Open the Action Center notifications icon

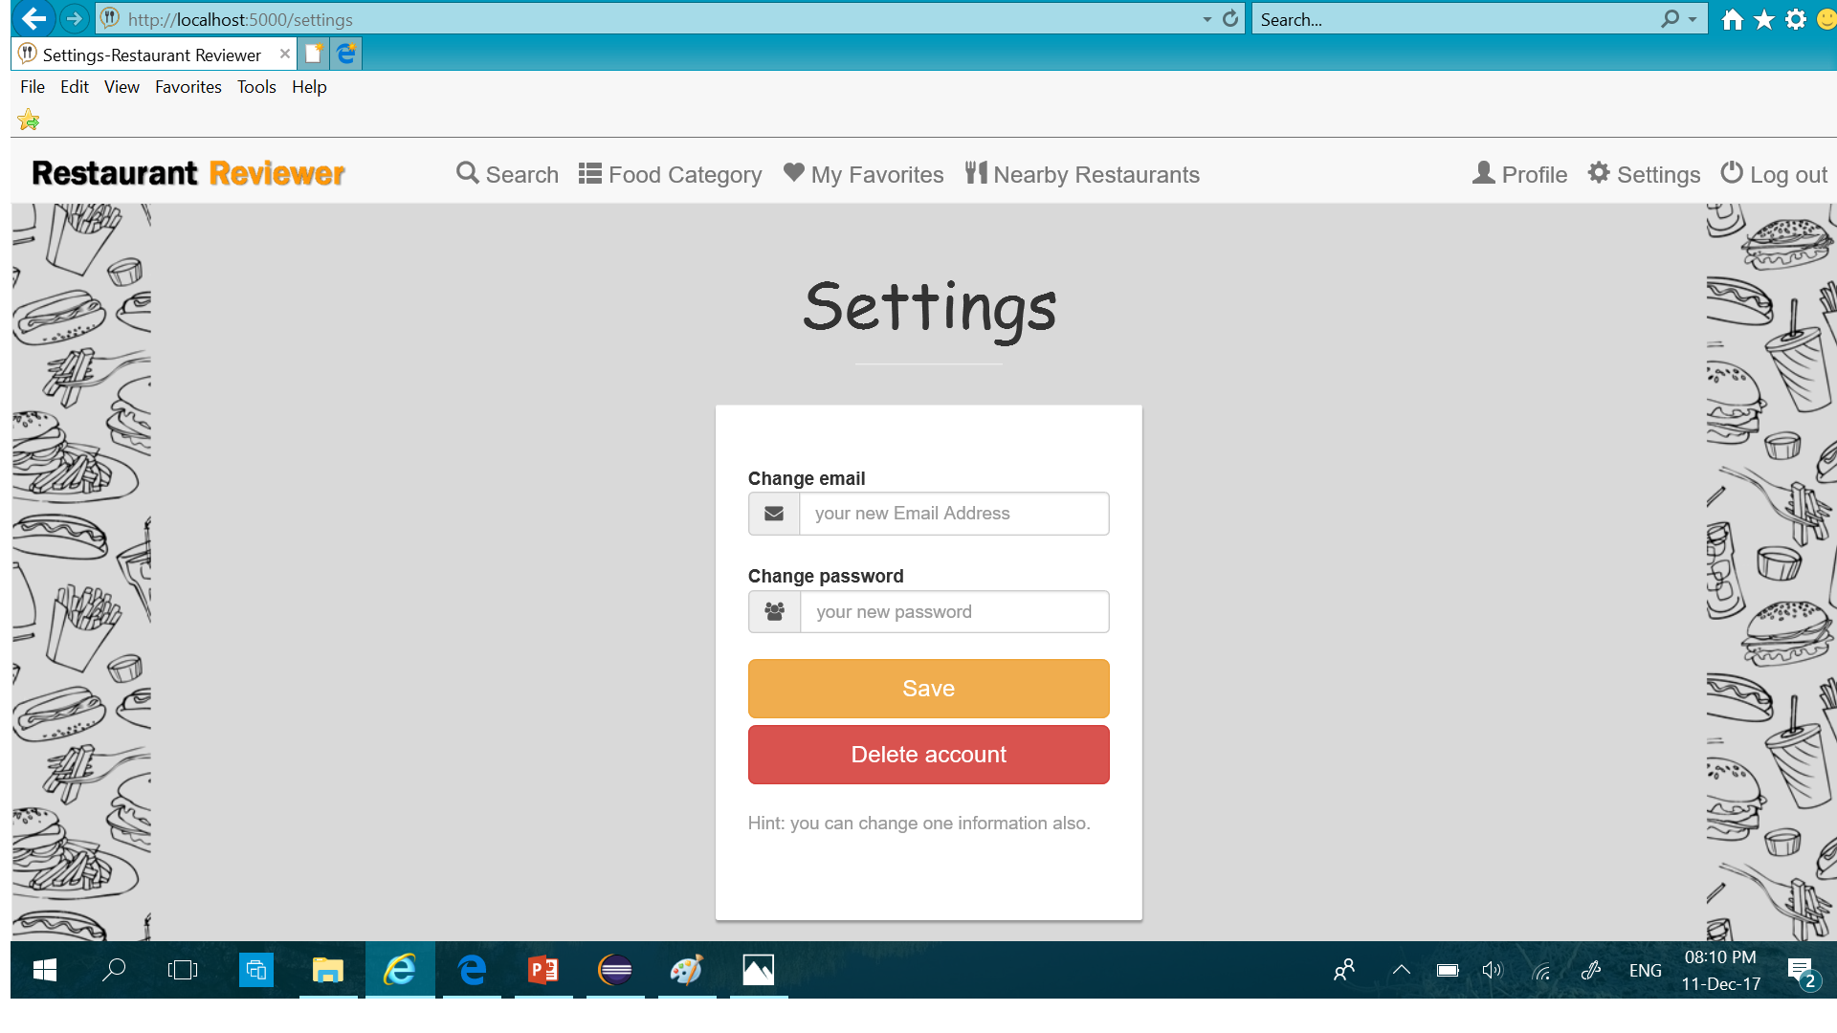1803,973
